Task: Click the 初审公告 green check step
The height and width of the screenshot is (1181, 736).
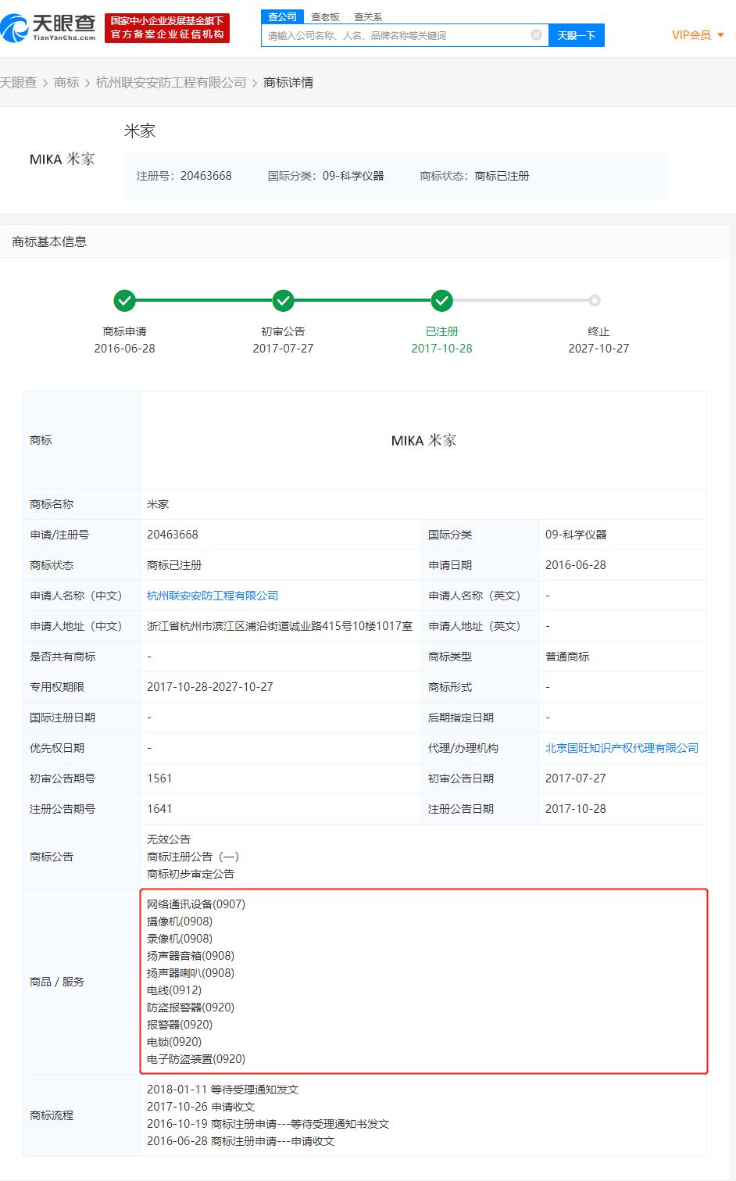Action: [x=283, y=300]
